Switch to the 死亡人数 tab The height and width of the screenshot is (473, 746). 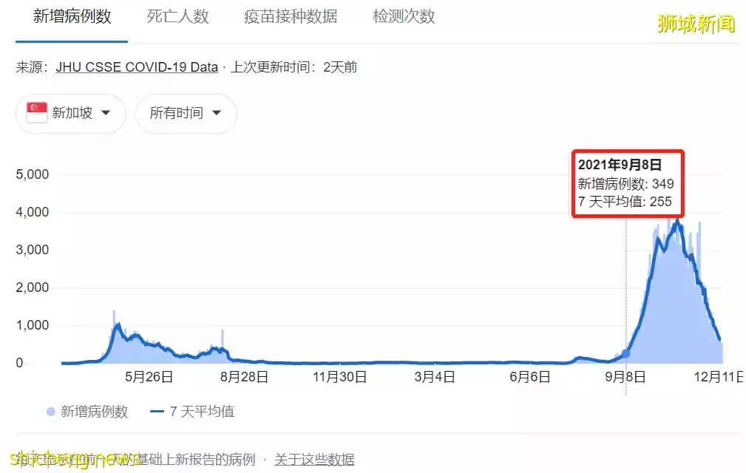(x=177, y=16)
